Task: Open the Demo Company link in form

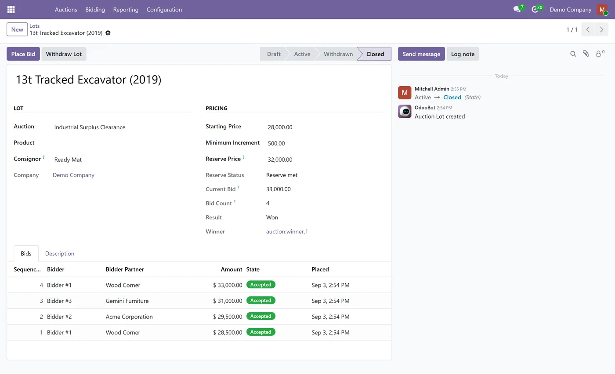Action: pos(73,175)
